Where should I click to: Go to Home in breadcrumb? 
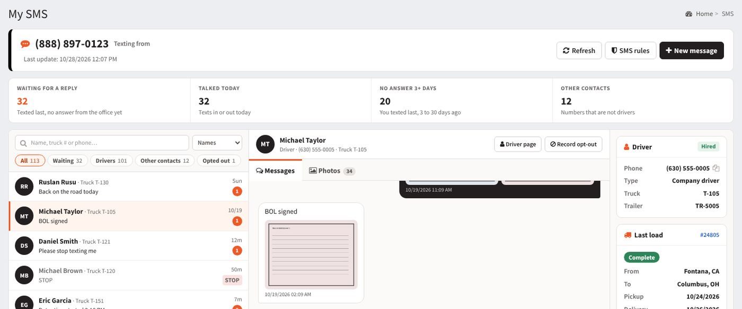(x=704, y=14)
